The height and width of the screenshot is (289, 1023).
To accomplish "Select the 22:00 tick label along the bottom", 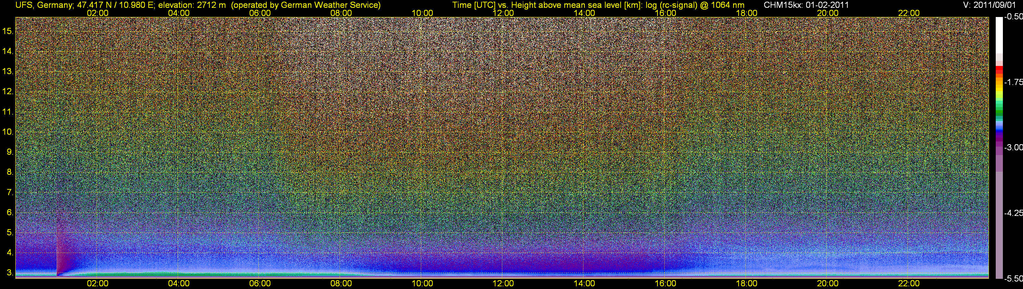I will pos(909,284).
